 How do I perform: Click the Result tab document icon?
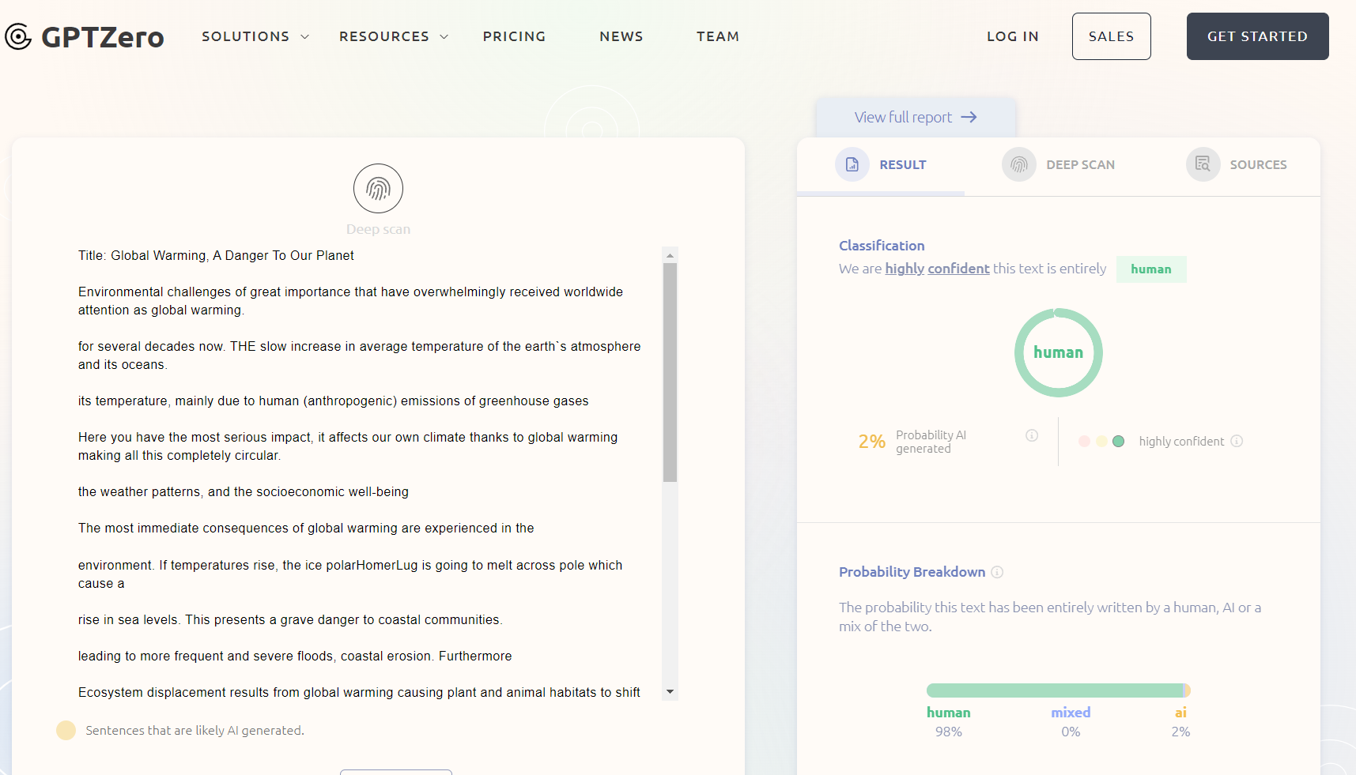click(852, 164)
